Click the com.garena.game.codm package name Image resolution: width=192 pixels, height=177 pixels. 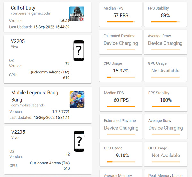tap(31, 14)
